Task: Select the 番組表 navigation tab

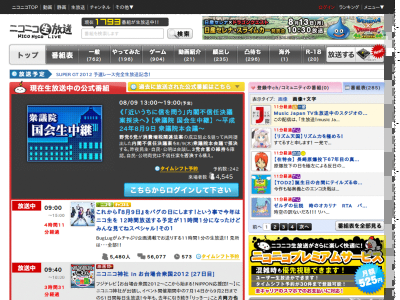Action: (x=62, y=55)
